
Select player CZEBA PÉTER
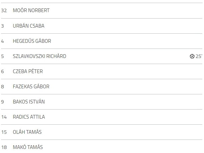28,71
